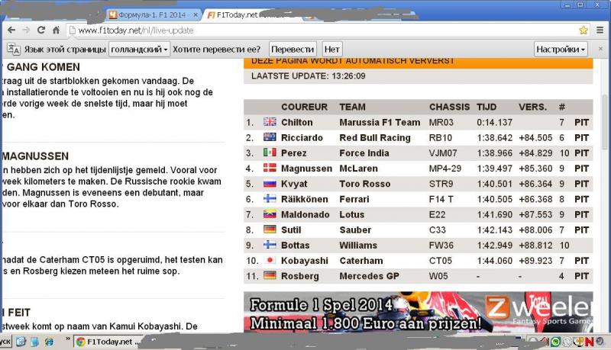Click the Нет button to decline translation
611x350 pixels.
pyautogui.click(x=332, y=50)
